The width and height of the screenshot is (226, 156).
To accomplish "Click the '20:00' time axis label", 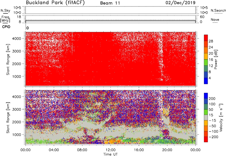I will pyautogui.click(x=167, y=150).
